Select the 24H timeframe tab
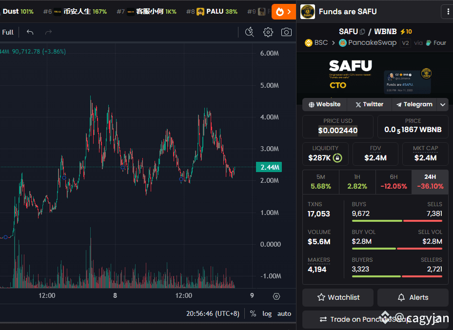The height and width of the screenshot is (330, 453). (x=430, y=182)
